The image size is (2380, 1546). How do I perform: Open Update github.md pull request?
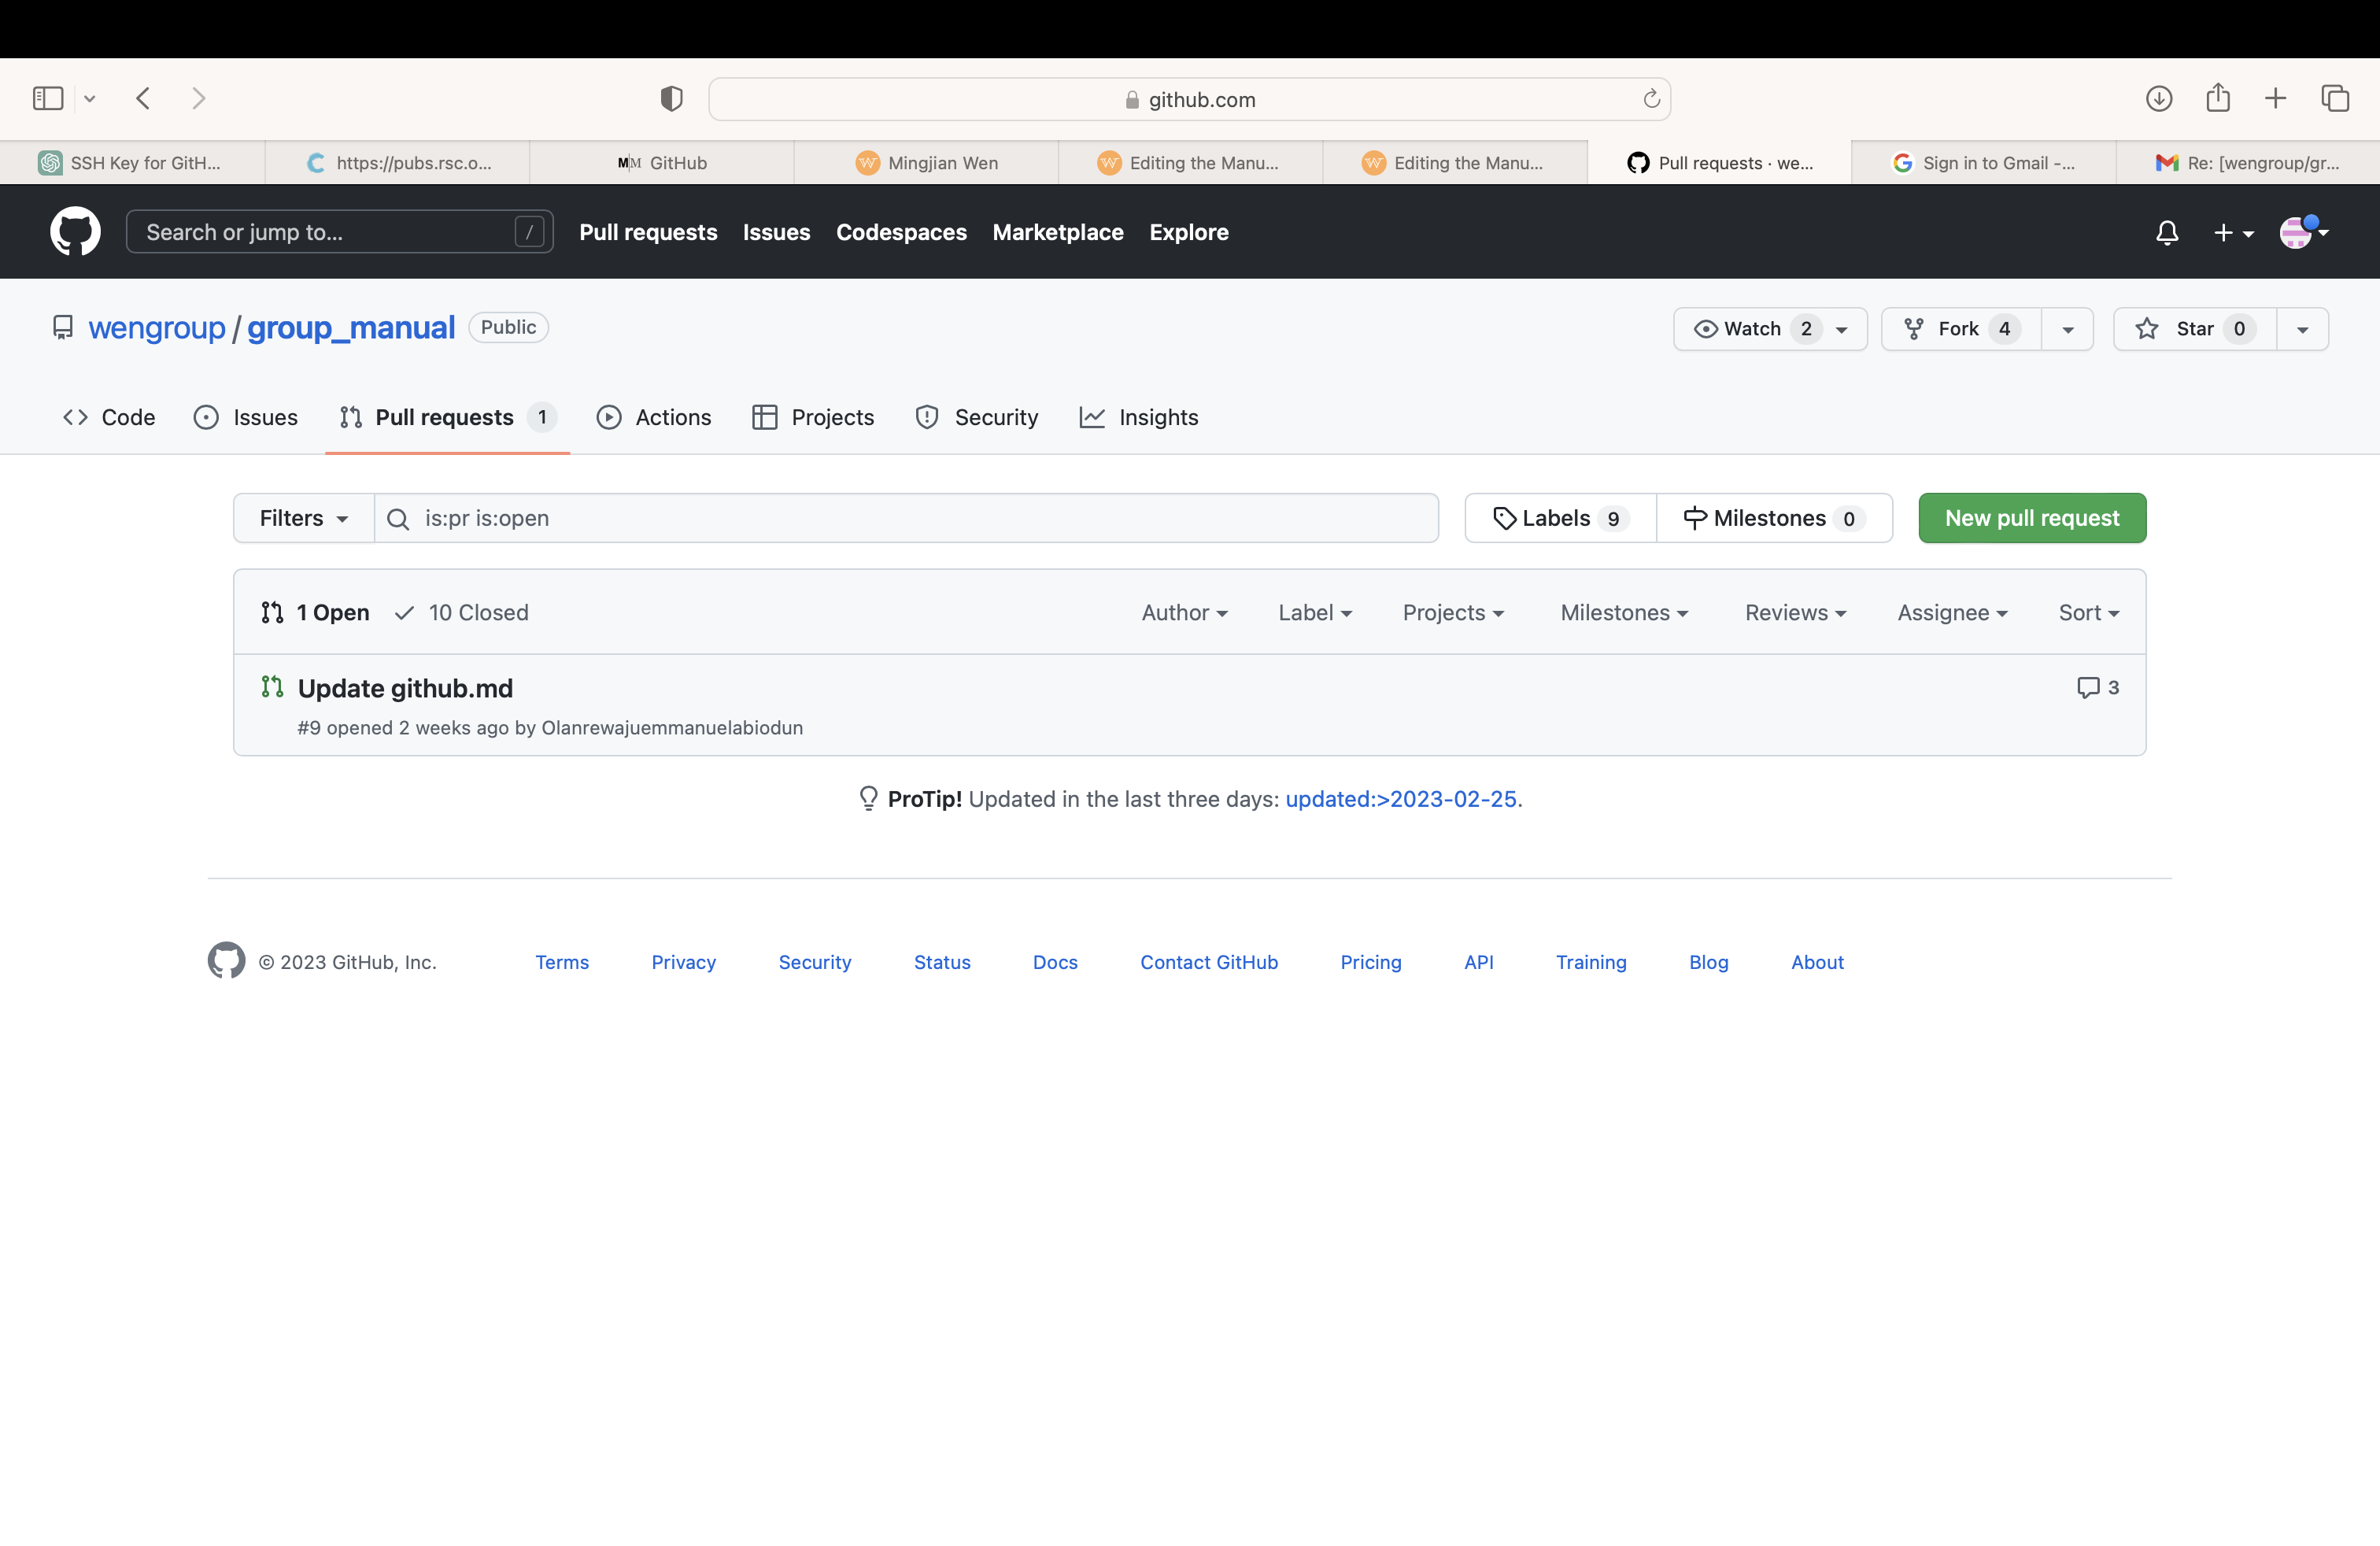pos(405,688)
